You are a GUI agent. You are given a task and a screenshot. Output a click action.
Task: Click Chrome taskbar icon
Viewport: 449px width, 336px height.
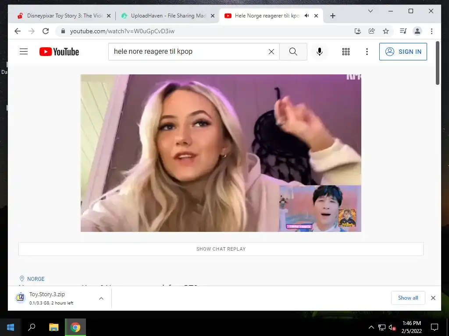[x=75, y=327]
